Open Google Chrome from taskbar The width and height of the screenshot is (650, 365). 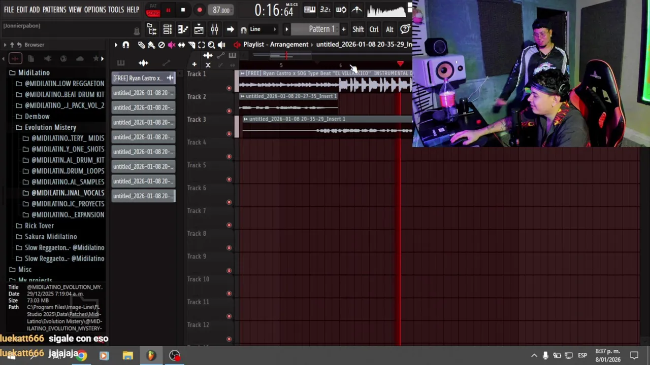[81, 355]
